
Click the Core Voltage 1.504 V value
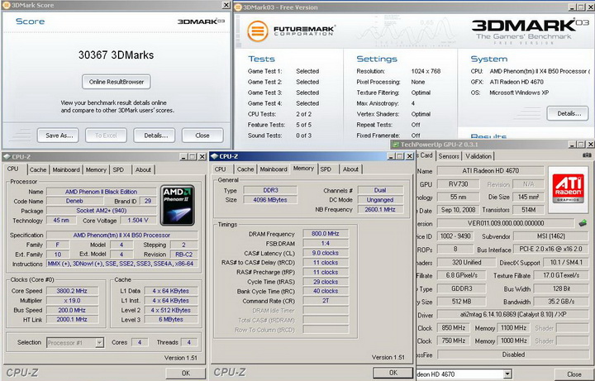138,221
